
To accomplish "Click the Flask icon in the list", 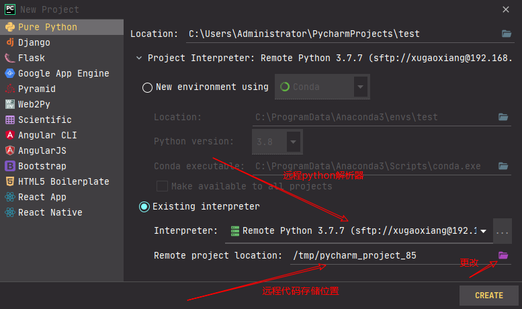I will point(10,58).
